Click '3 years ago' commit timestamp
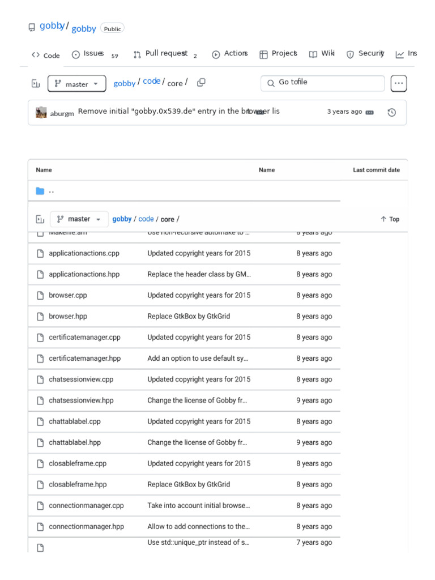This screenshot has height=580, width=435. (344, 112)
